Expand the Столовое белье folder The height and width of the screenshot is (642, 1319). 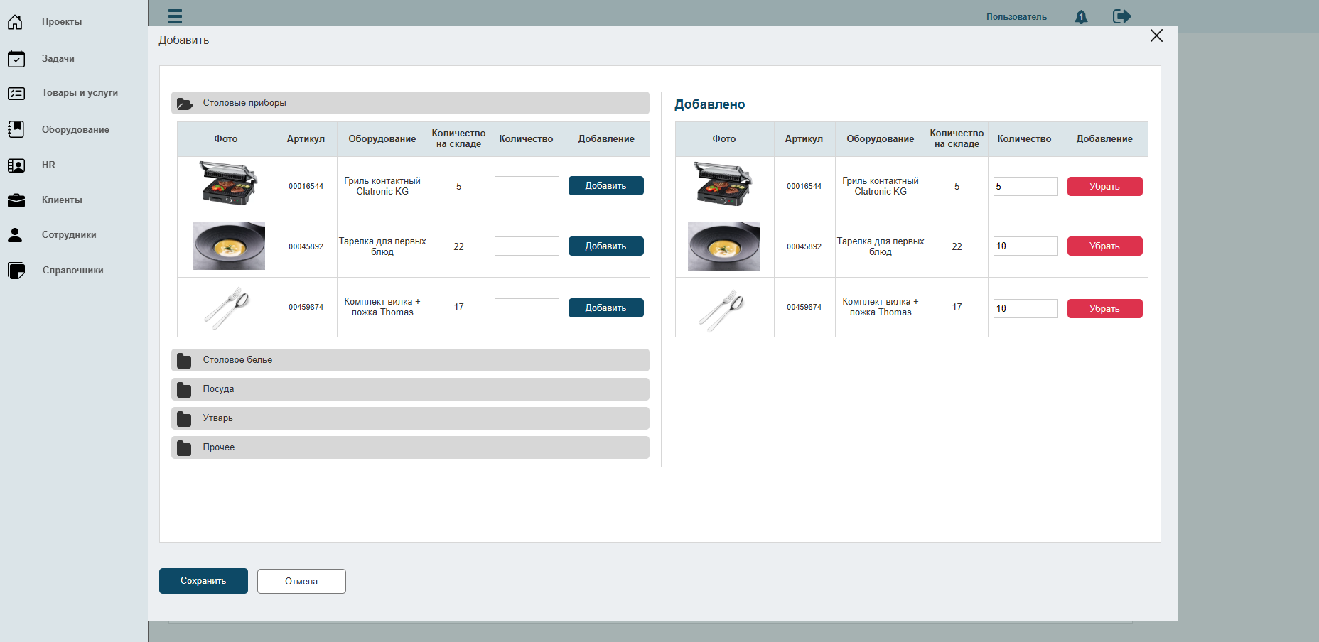[410, 360]
